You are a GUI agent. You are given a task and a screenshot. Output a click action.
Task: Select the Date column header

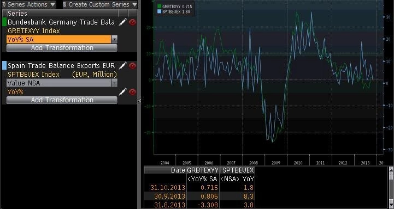[x=165, y=170]
